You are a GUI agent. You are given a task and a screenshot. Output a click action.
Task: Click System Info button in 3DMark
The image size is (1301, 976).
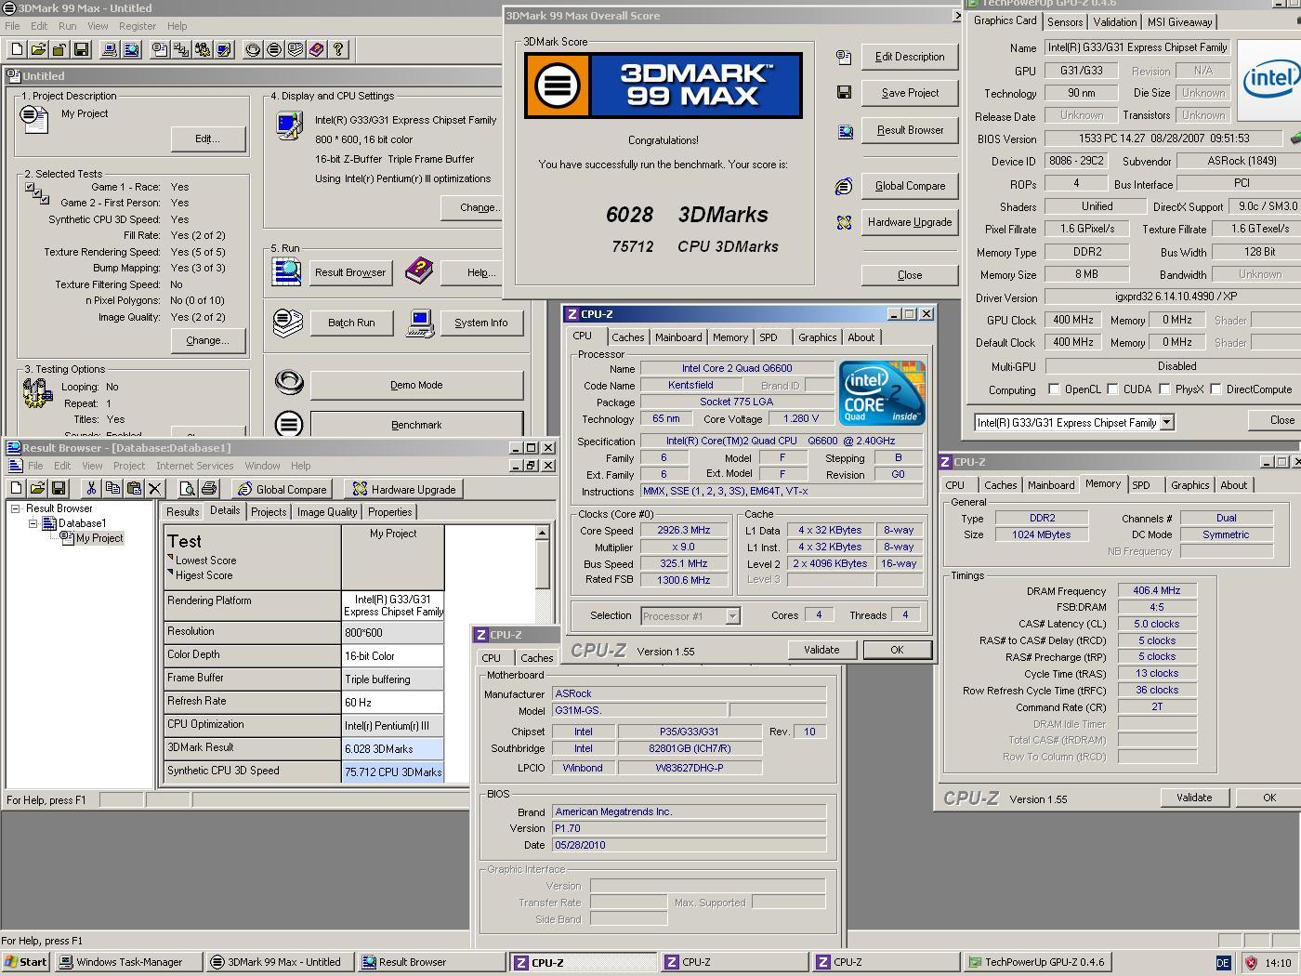point(480,323)
